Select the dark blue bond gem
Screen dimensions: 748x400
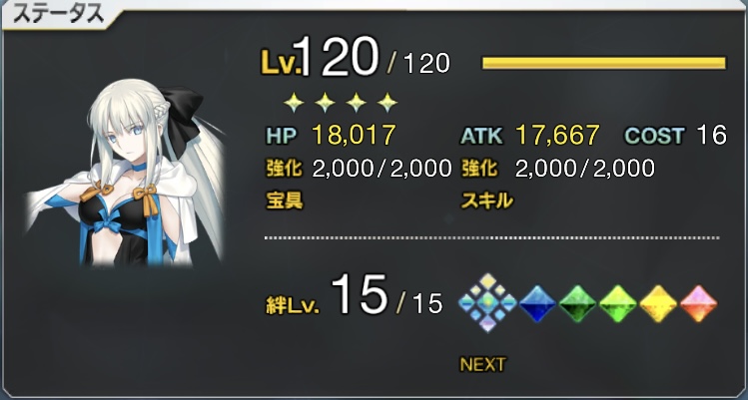(537, 303)
